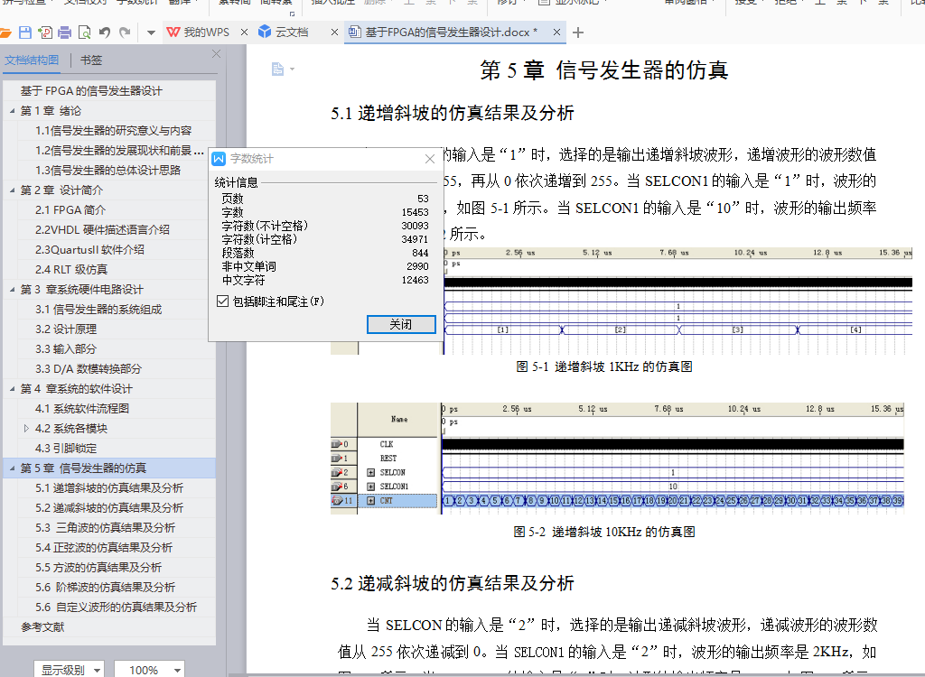
Task: Open the quick access toolbar customize arrow
Action: pyautogui.click(x=151, y=33)
